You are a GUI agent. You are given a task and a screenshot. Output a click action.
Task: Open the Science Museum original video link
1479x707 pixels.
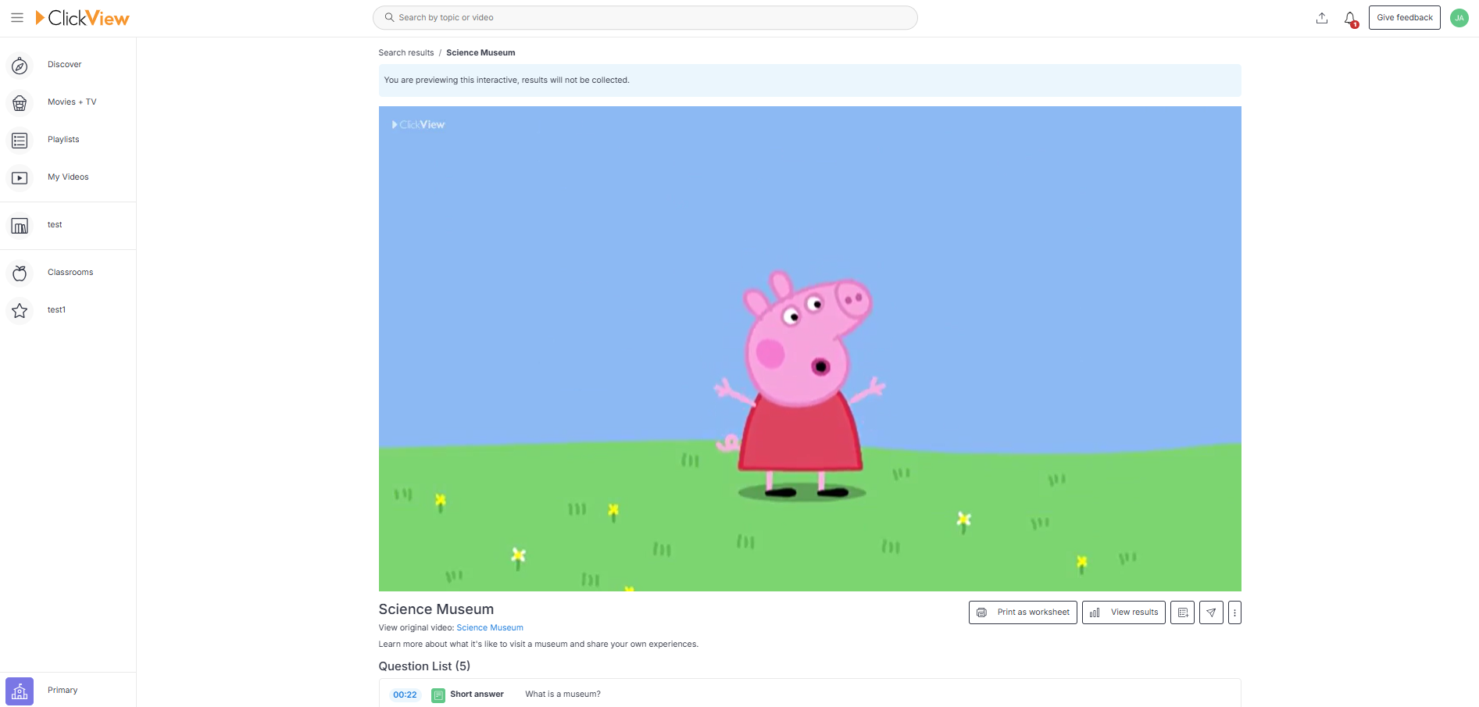pos(490,628)
